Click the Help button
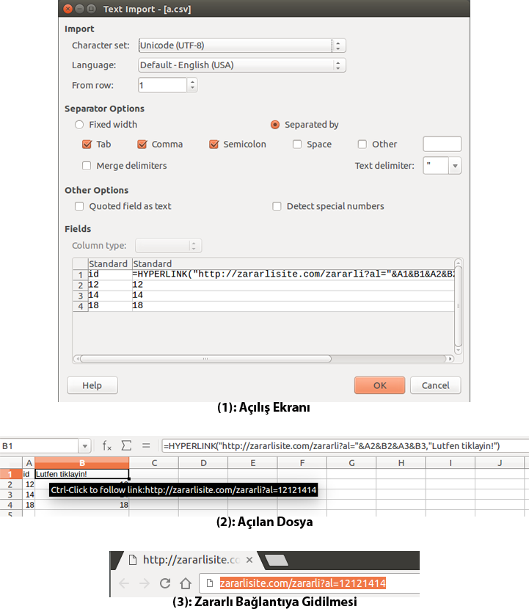Image resolution: width=529 pixels, height=609 pixels. coord(92,385)
